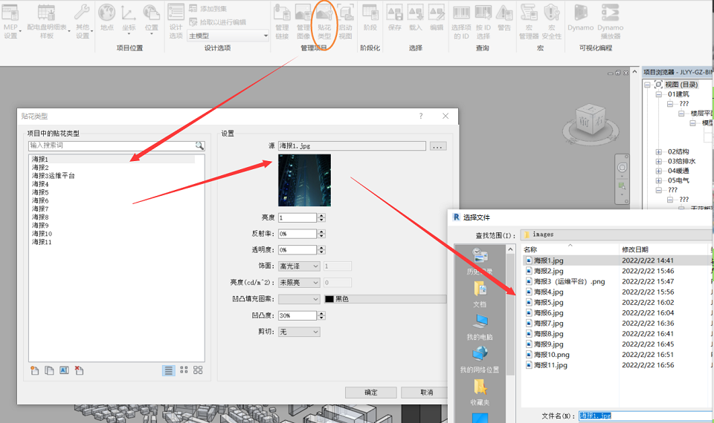Open the 饰面 finish dropdown

click(x=299, y=266)
